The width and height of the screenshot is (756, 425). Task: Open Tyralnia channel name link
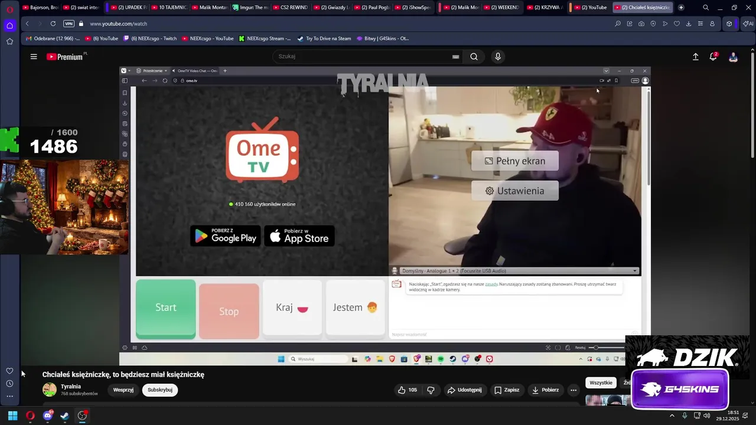[71, 387]
